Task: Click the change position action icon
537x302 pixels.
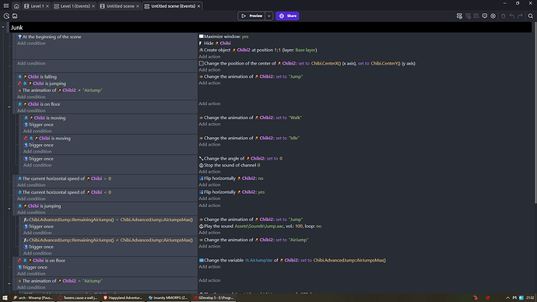Action: [x=201, y=63]
